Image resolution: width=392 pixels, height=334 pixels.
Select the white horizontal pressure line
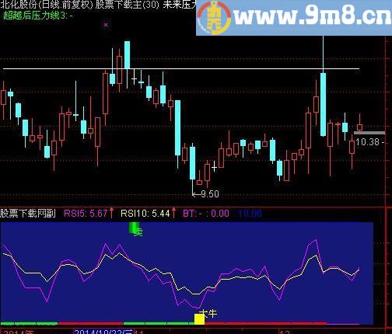click(181, 69)
